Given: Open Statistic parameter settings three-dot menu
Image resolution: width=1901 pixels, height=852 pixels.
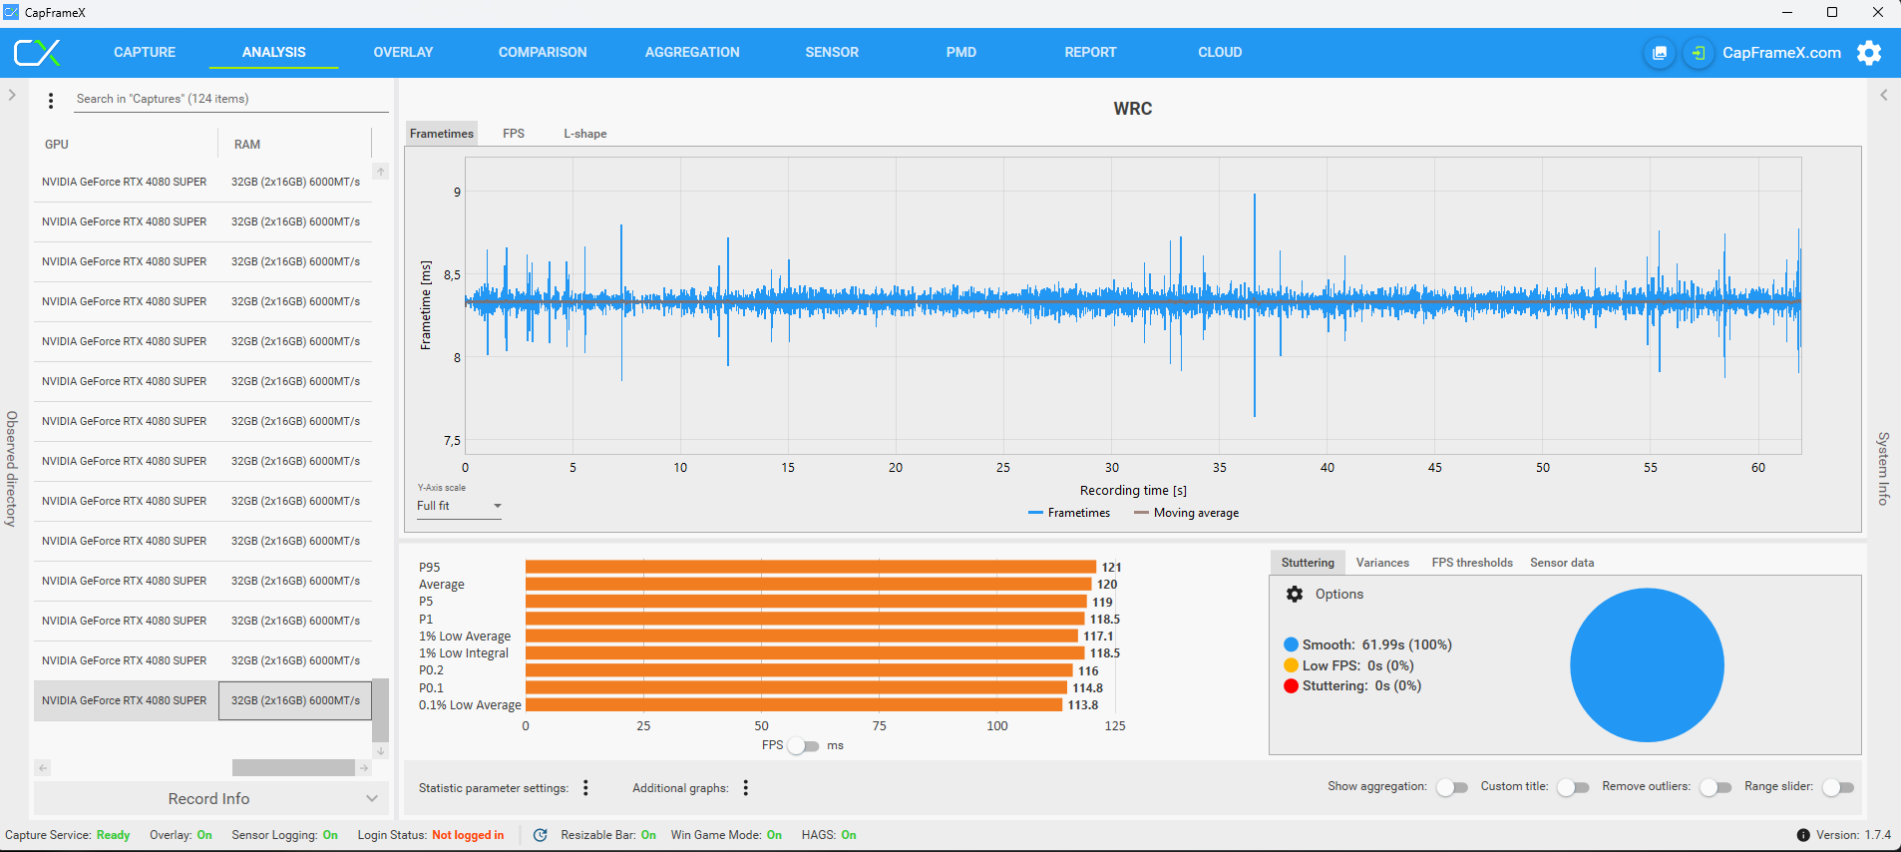Looking at the screenshot, I should tap(585, 788).
